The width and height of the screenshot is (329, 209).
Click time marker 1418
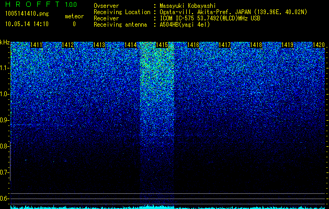256,45
